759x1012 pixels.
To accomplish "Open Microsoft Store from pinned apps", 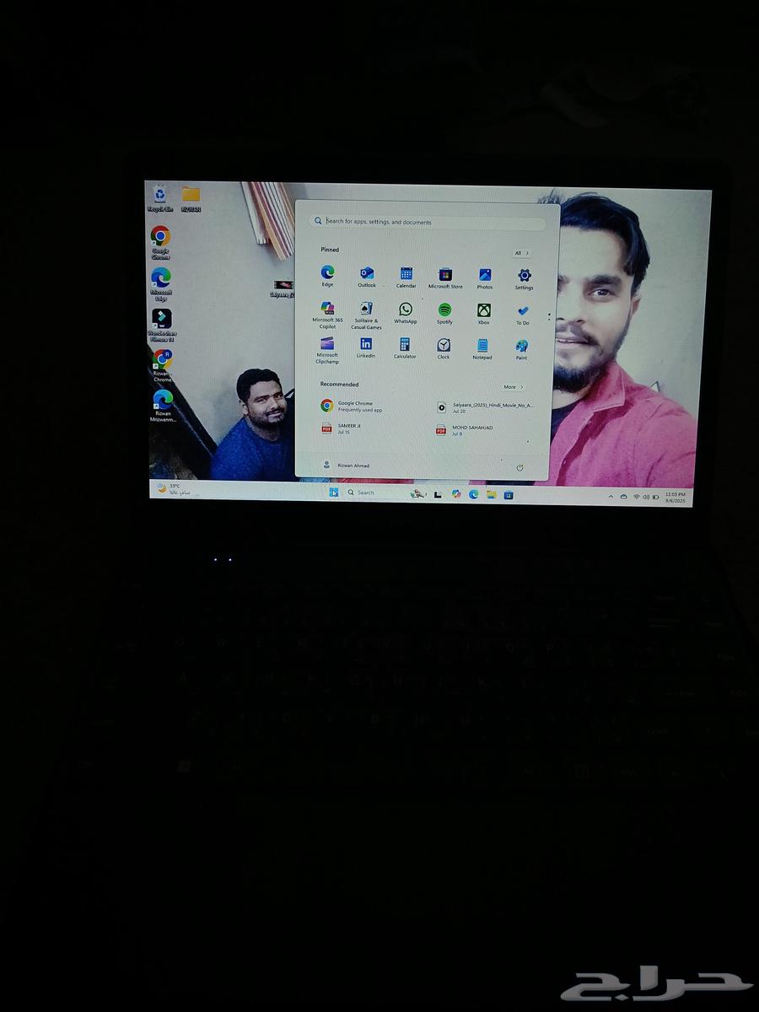I will click(444, 274).
